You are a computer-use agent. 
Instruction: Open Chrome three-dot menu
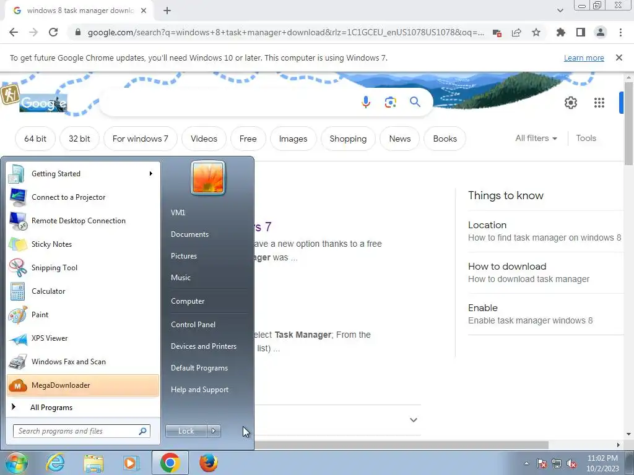pos(620,32)
